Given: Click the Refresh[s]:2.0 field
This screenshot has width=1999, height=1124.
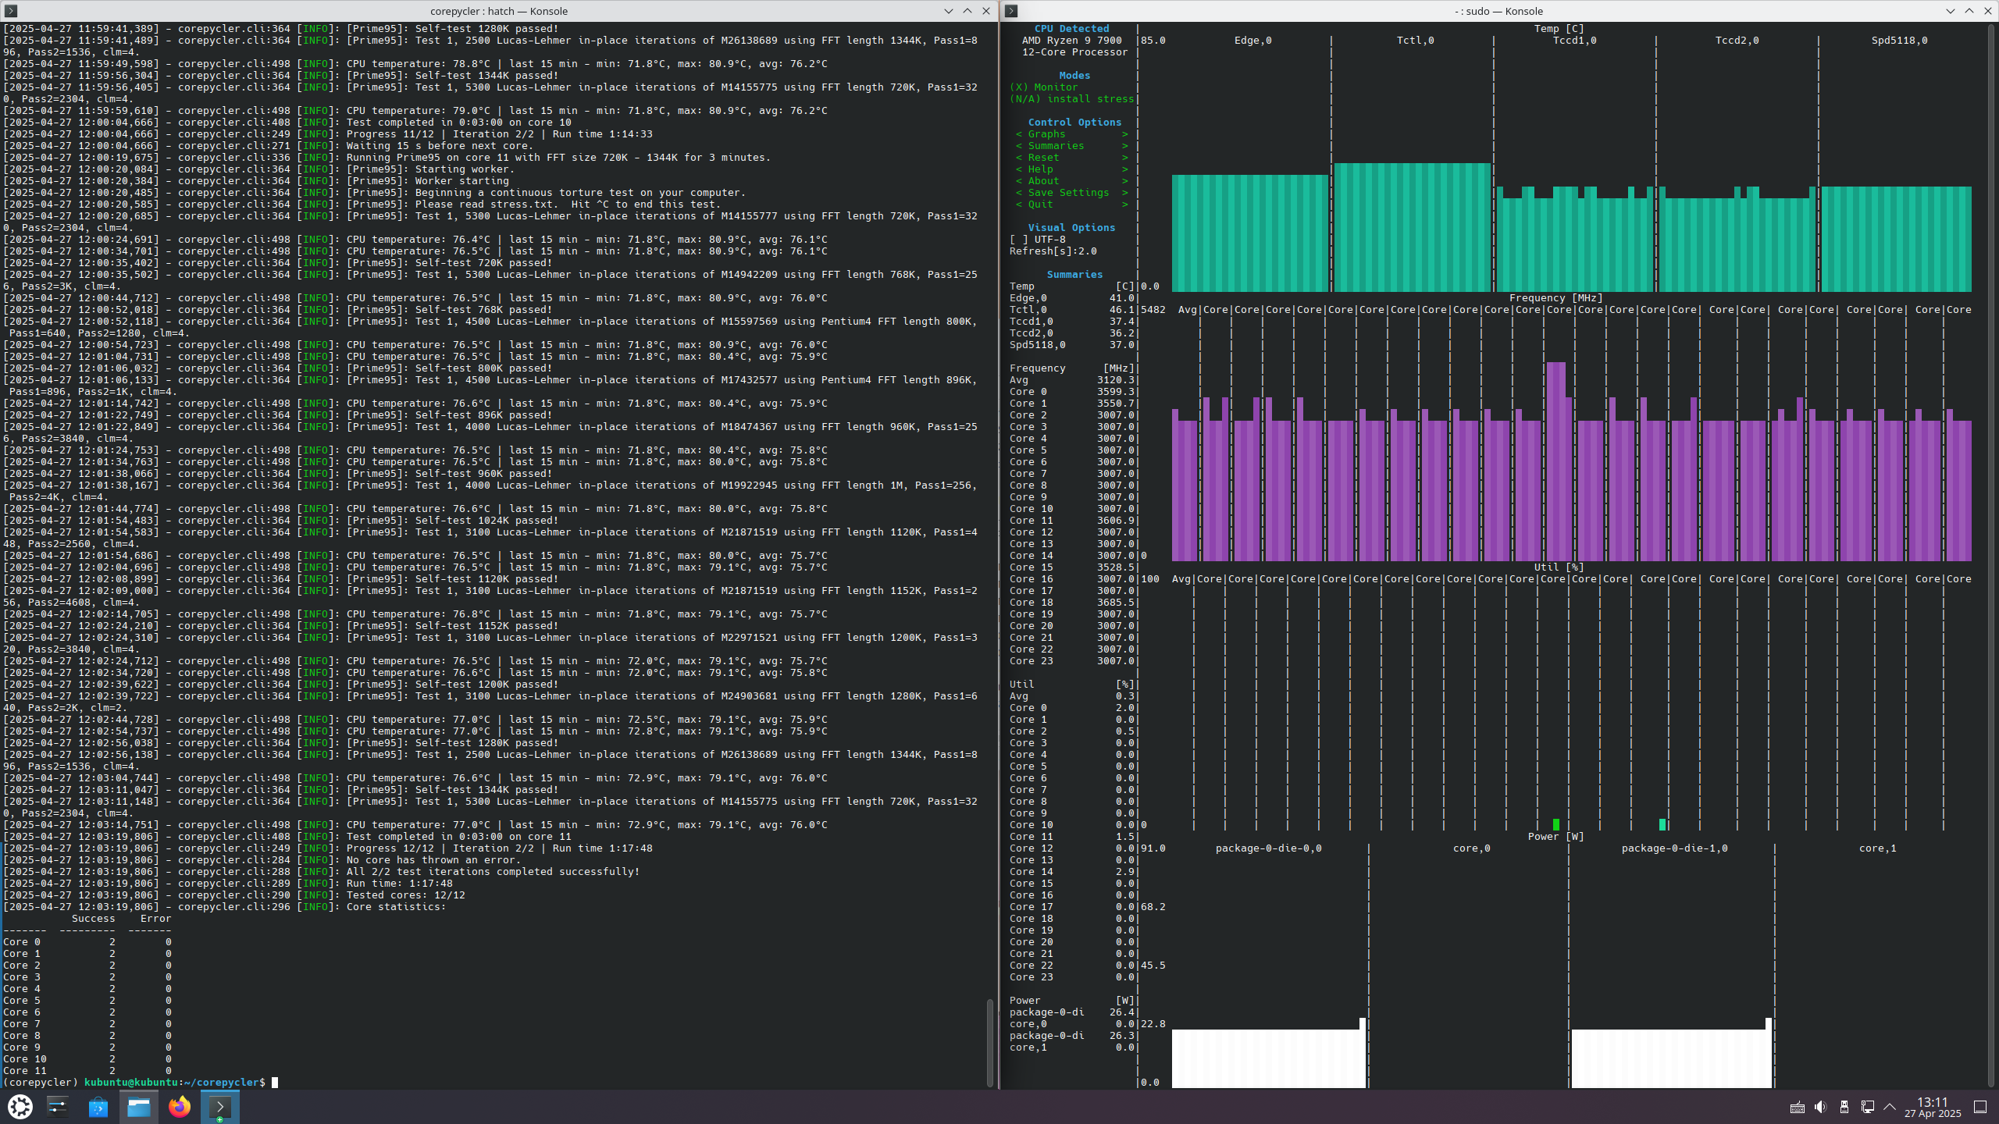Looking at the screenshot, I should [x=1053, y=251].
